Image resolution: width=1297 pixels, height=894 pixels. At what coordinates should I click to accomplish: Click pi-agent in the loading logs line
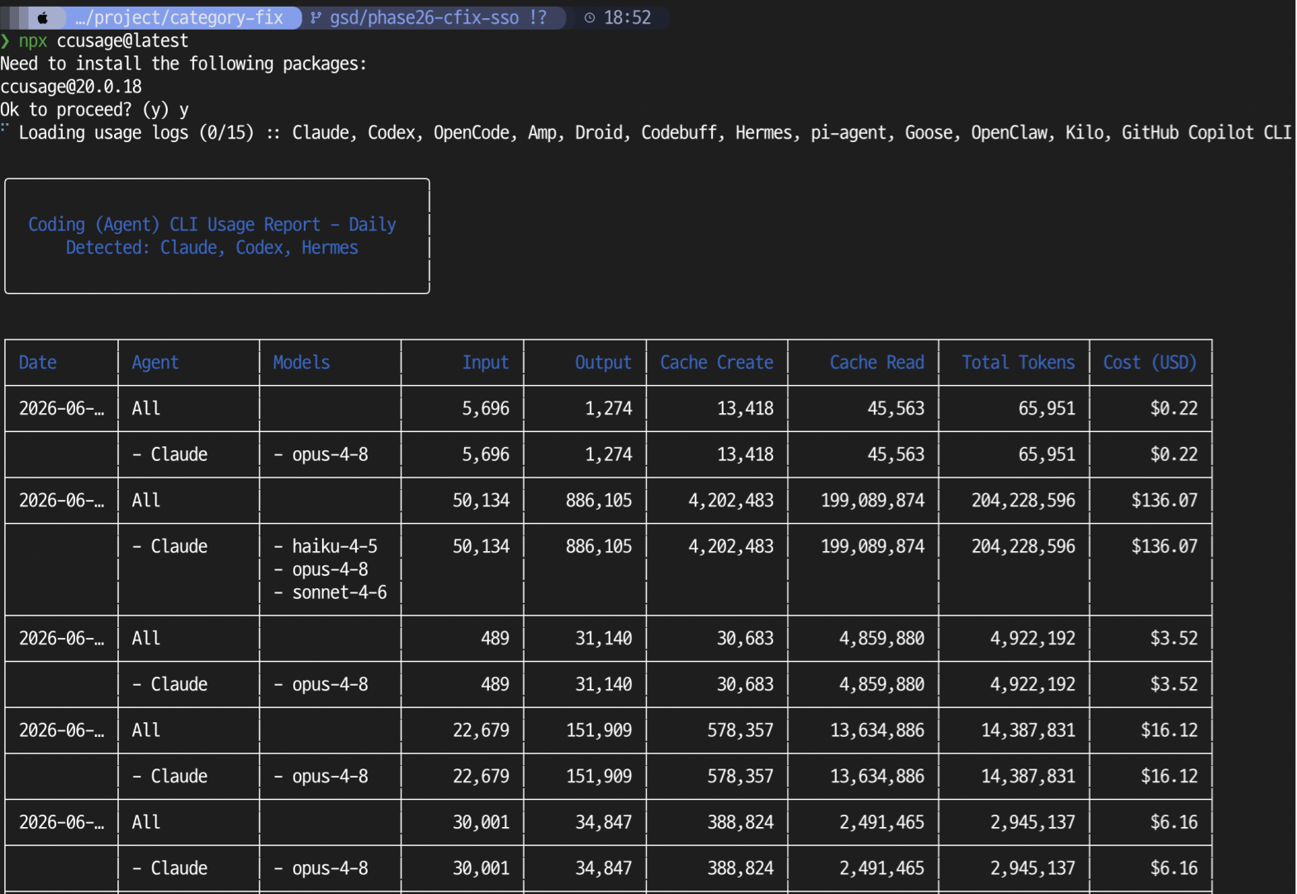click(848, 133)
